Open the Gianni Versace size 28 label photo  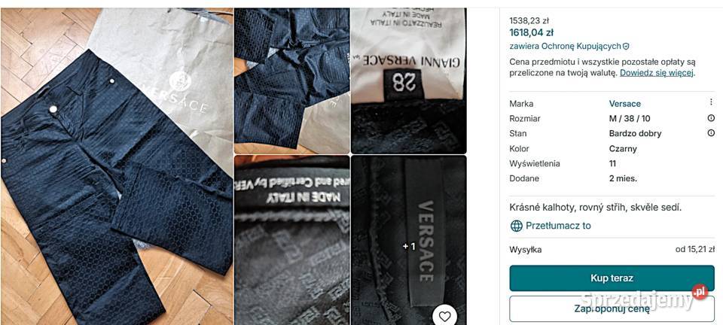[408, 80]
